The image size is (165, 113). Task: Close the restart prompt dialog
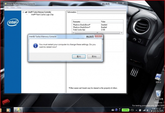point(98,36)
